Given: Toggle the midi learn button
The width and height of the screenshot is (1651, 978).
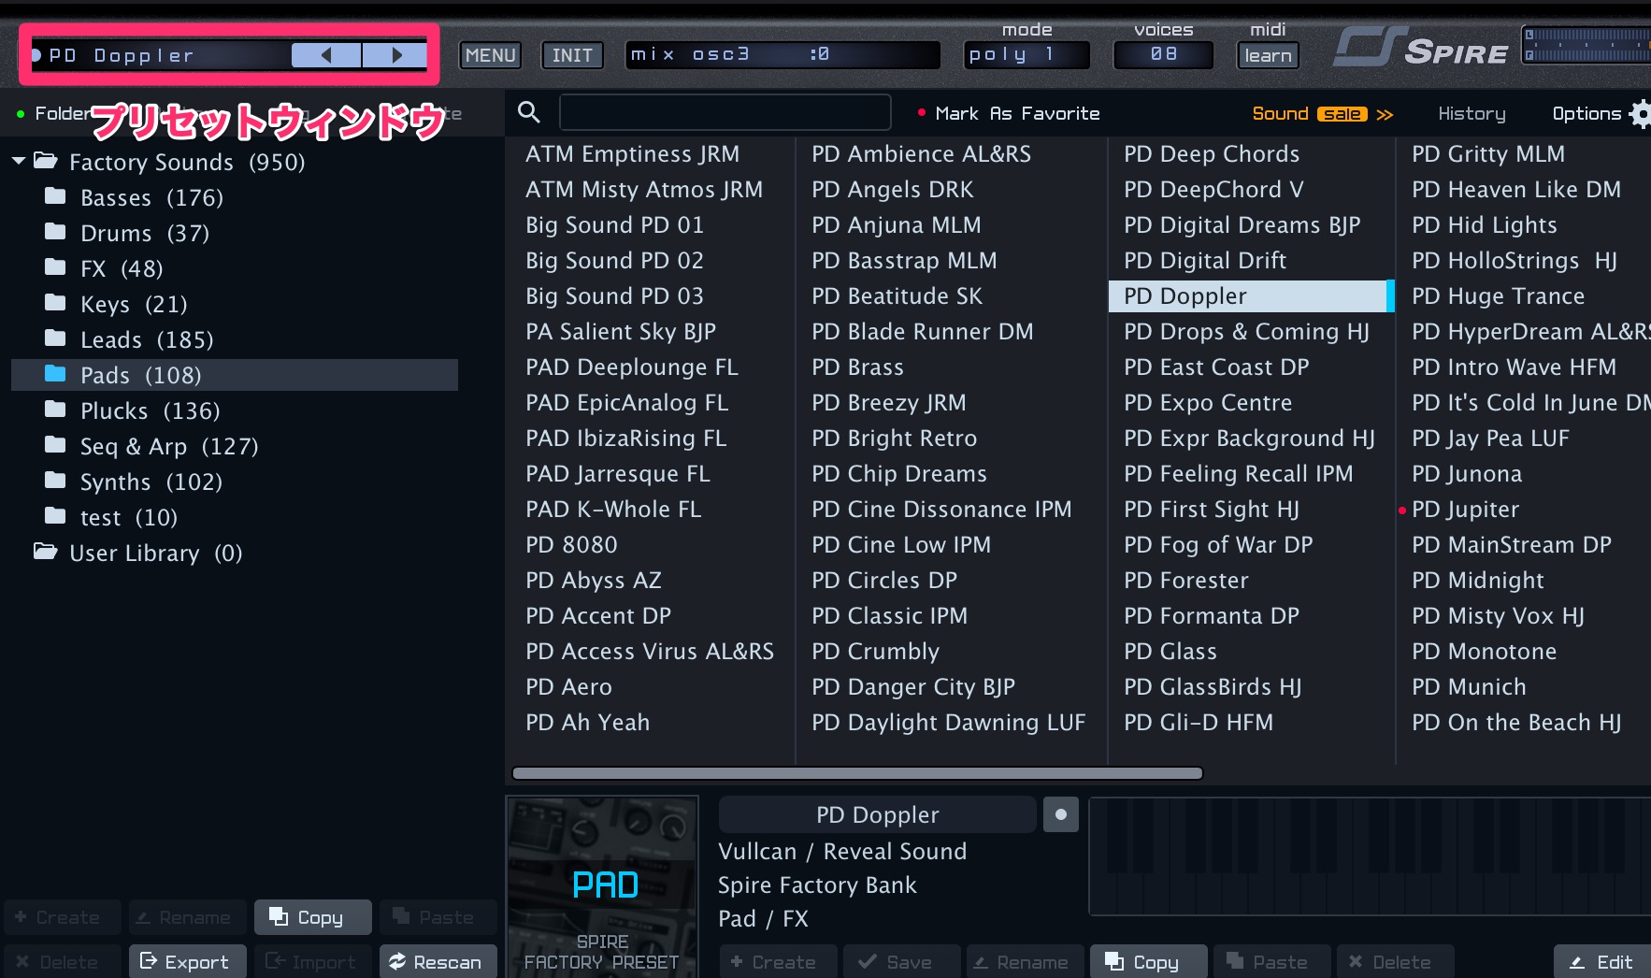Looking at the screenshot, I should pyautogui.click(x=1268, y=55).
